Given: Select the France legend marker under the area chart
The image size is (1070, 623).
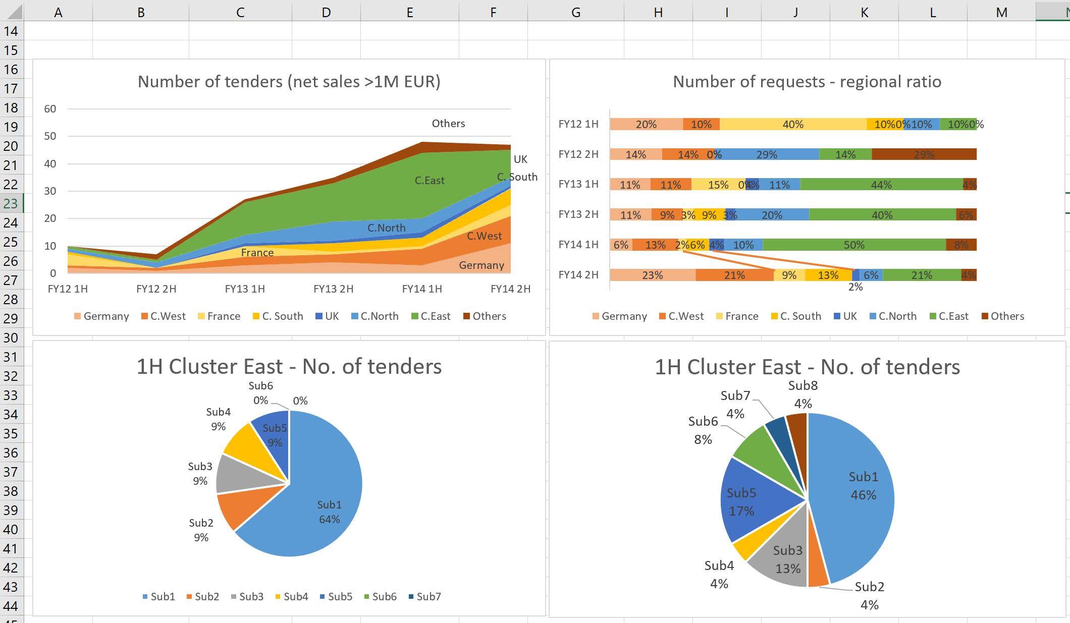Looking at the screenshot, I should 202,316.
